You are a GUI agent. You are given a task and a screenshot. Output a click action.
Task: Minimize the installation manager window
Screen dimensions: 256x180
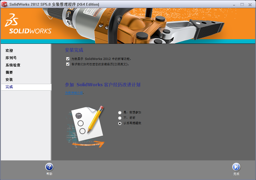point(234,5)
